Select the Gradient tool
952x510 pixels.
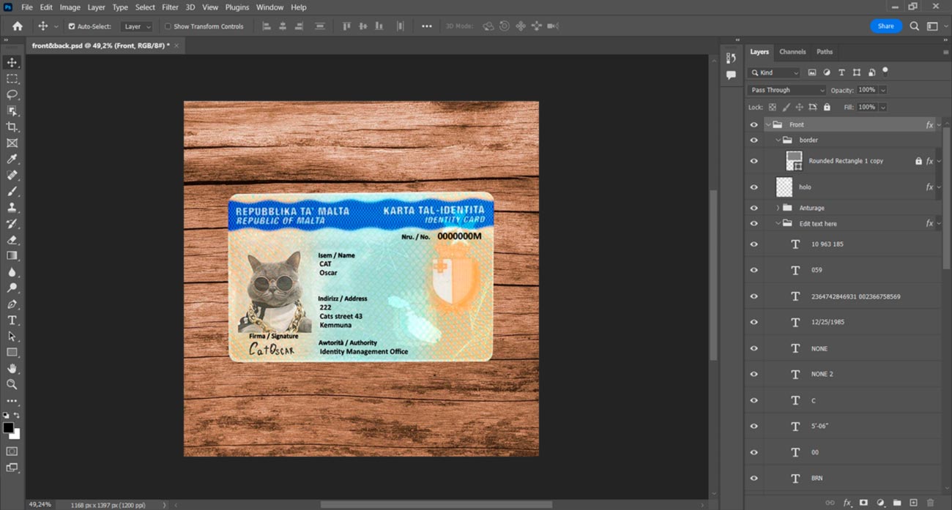[x=12, y=255]
